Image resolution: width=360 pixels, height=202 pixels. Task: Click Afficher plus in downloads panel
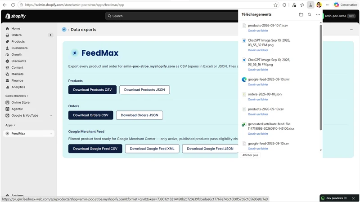tap(250, 155)
